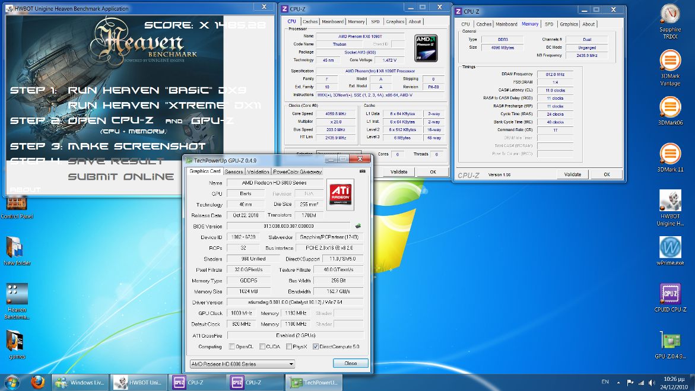Click the Windows Live taskbar button
This screenshot has width=695, height=391.
click(80, 382)
